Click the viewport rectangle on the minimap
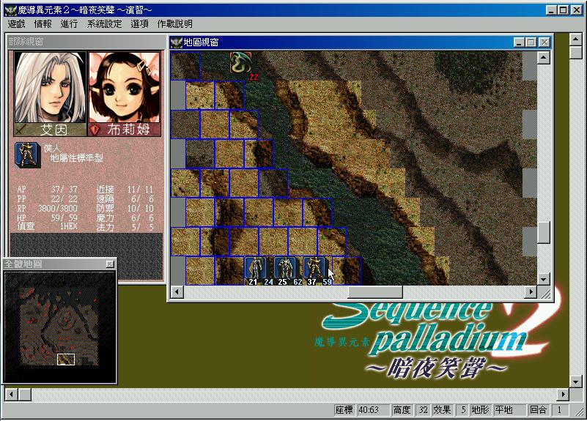 (x=66, y=359)
